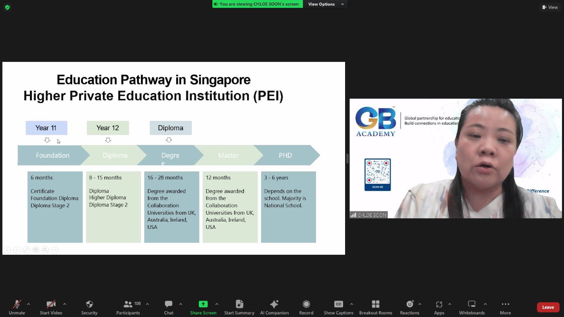Toggle Show Captions
Image resolution: width=564 pixels, height=317 pixels.
click(339, 304)
